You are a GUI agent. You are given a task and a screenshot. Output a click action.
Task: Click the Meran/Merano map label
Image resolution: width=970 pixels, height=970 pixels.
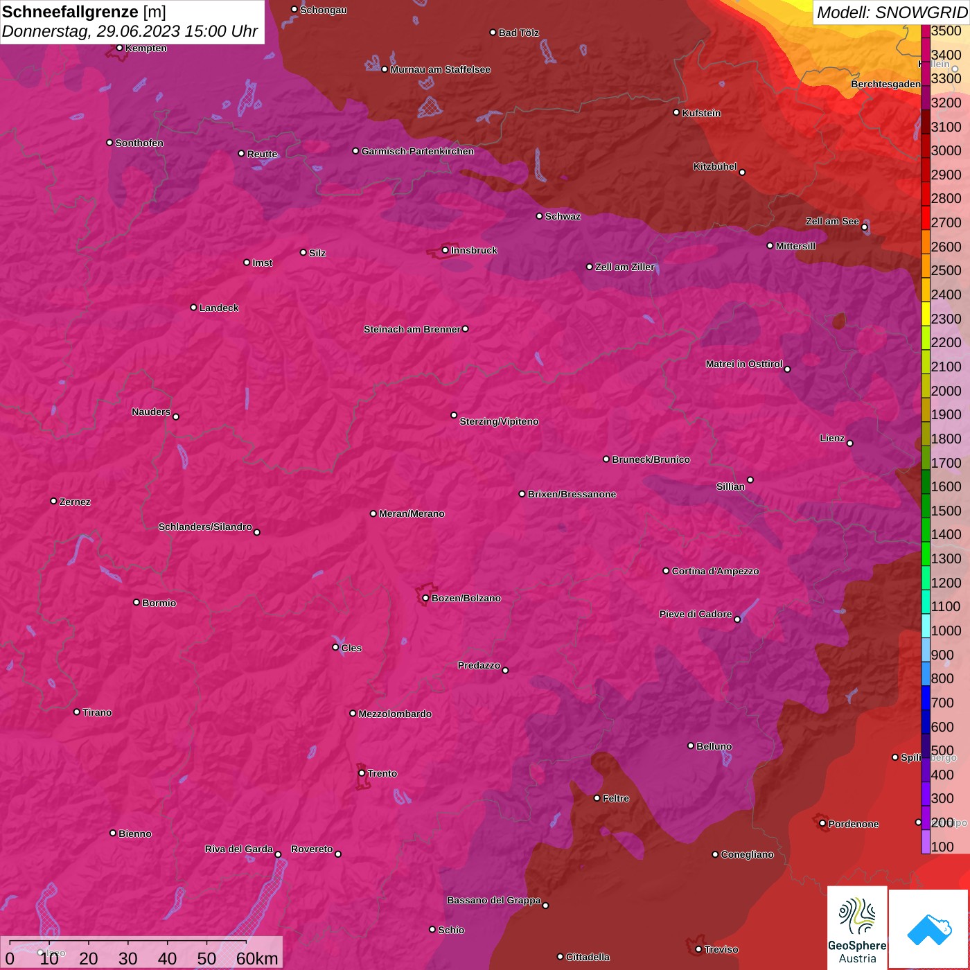412,513
